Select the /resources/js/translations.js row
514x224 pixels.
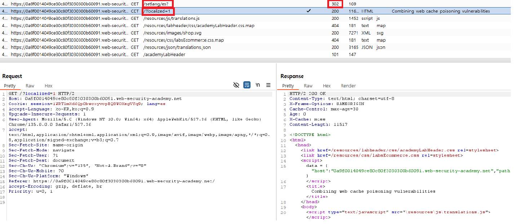pyautogui.click(x=255, y=18)
